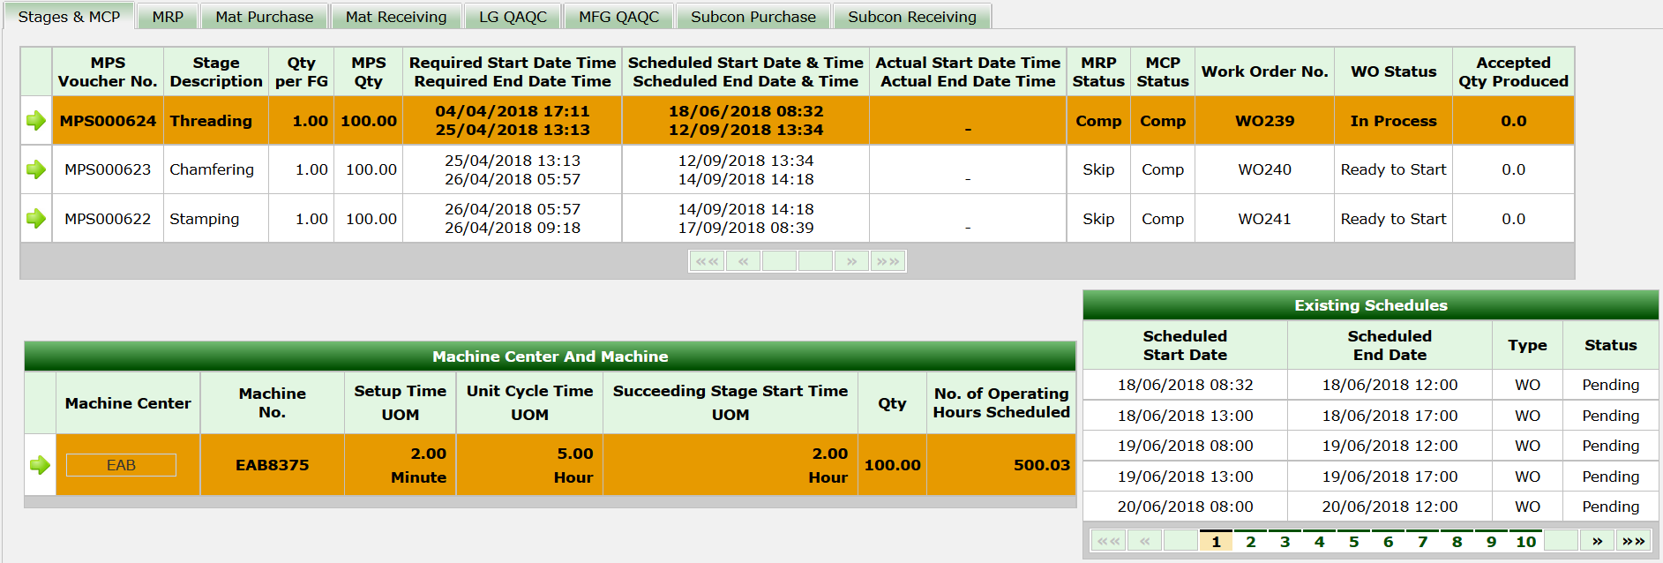
Task: Go to next page in Existing Schedules
Action: coord(1597,541)
